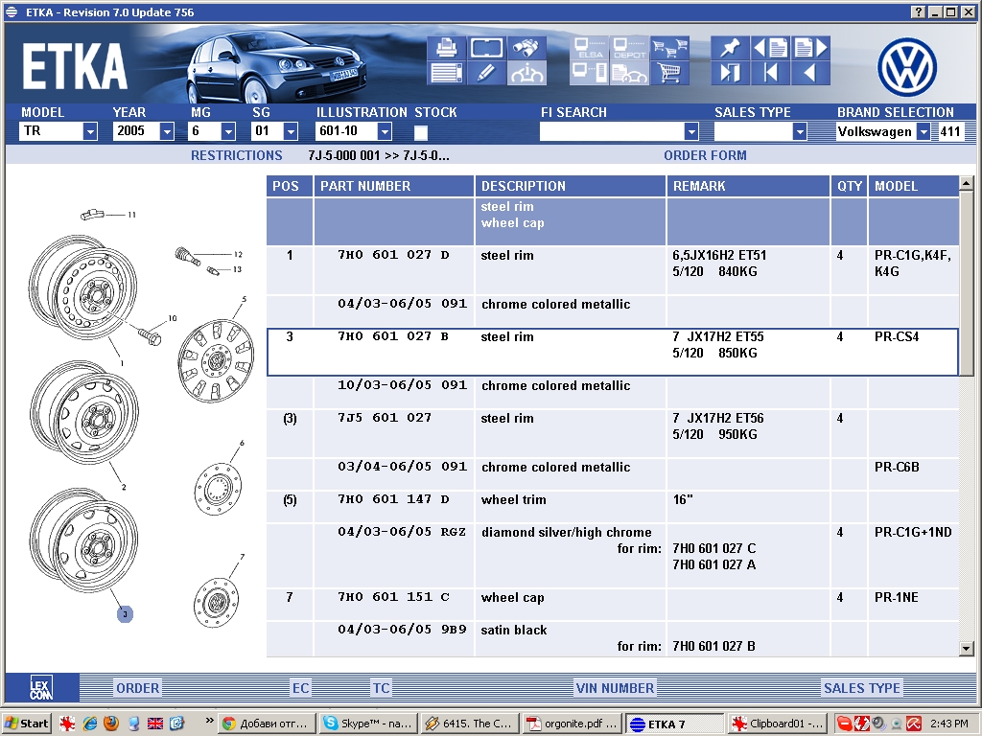Go to previous page icon
The height and width of the screenshot is (736, 982).
[770, 48]
